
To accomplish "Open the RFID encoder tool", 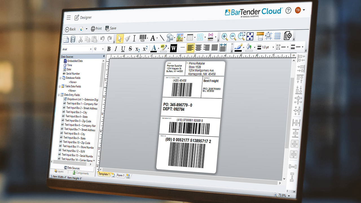I will tap(211, 37).
